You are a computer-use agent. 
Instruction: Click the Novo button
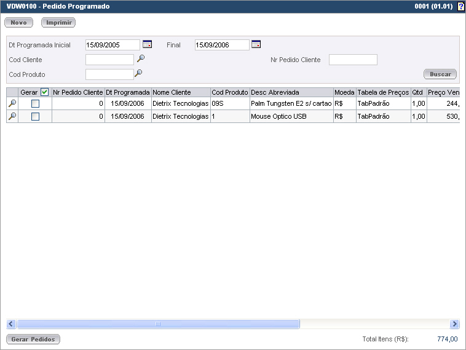(x=19, y=23)
